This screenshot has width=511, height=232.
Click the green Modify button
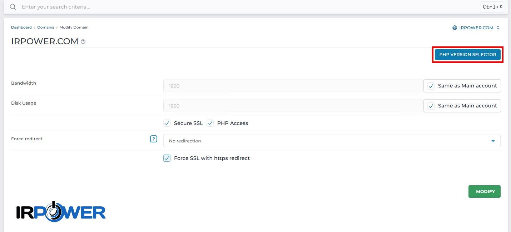point(485,191)
